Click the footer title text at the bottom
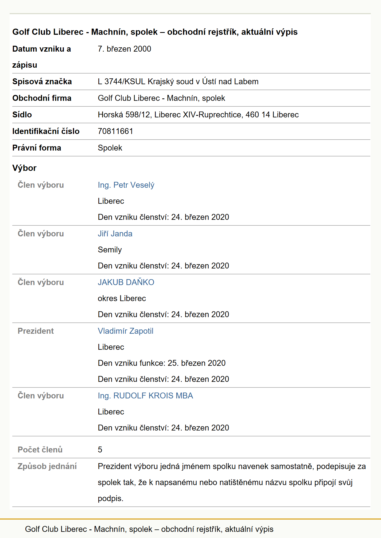 (x=149, y=529)
